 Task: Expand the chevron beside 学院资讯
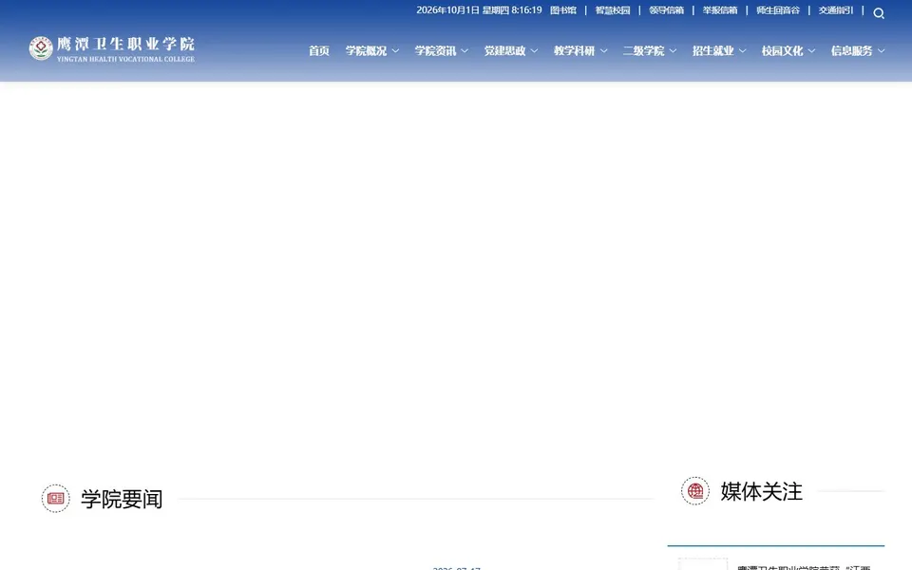[x=465, y=50]
